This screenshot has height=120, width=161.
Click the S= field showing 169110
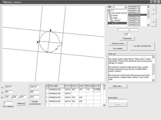tap(9, 87)
